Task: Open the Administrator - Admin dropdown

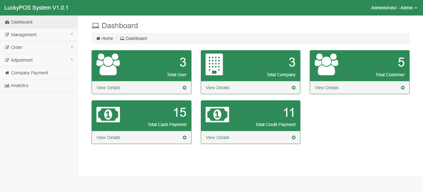Action: coord(394,8)
